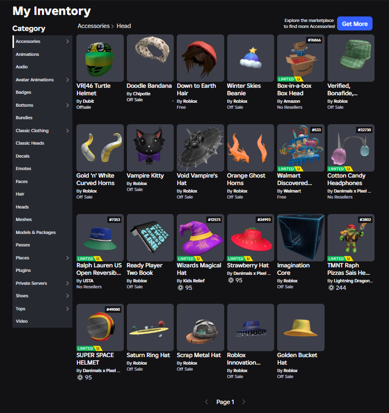Viewport: 389px width, 413px height.
Task: Open the Bundles category
Action: point(42,118)
